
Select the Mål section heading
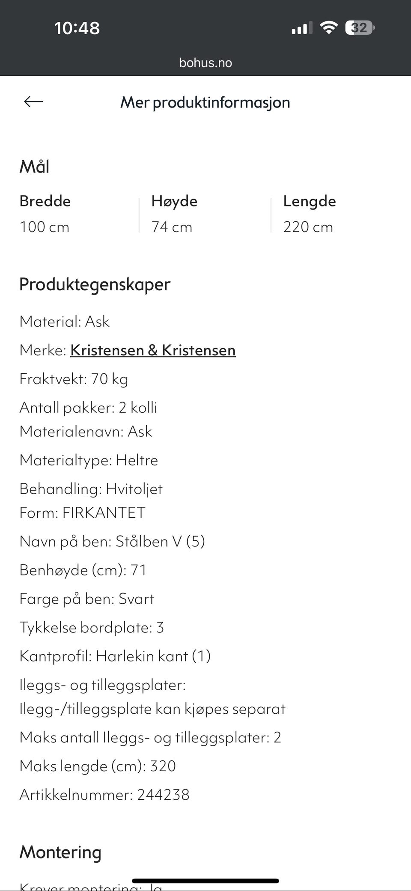point(34,167)
